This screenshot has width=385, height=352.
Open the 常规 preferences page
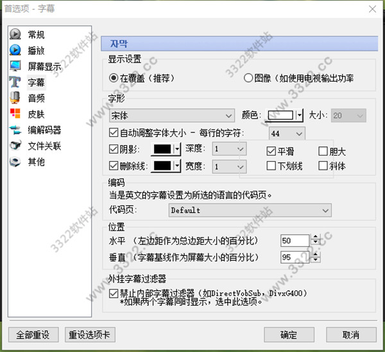point(36,35)
